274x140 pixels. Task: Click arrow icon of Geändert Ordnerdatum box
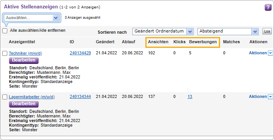[x=190, y=32]
